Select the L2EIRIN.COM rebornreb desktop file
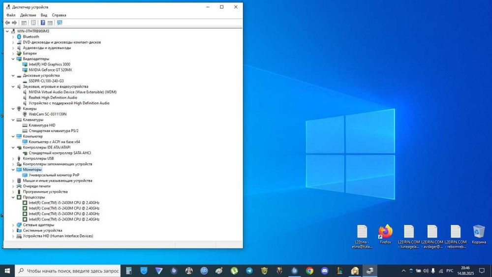The width and height of the screenshot is (492, 277). tap(456, 237)
